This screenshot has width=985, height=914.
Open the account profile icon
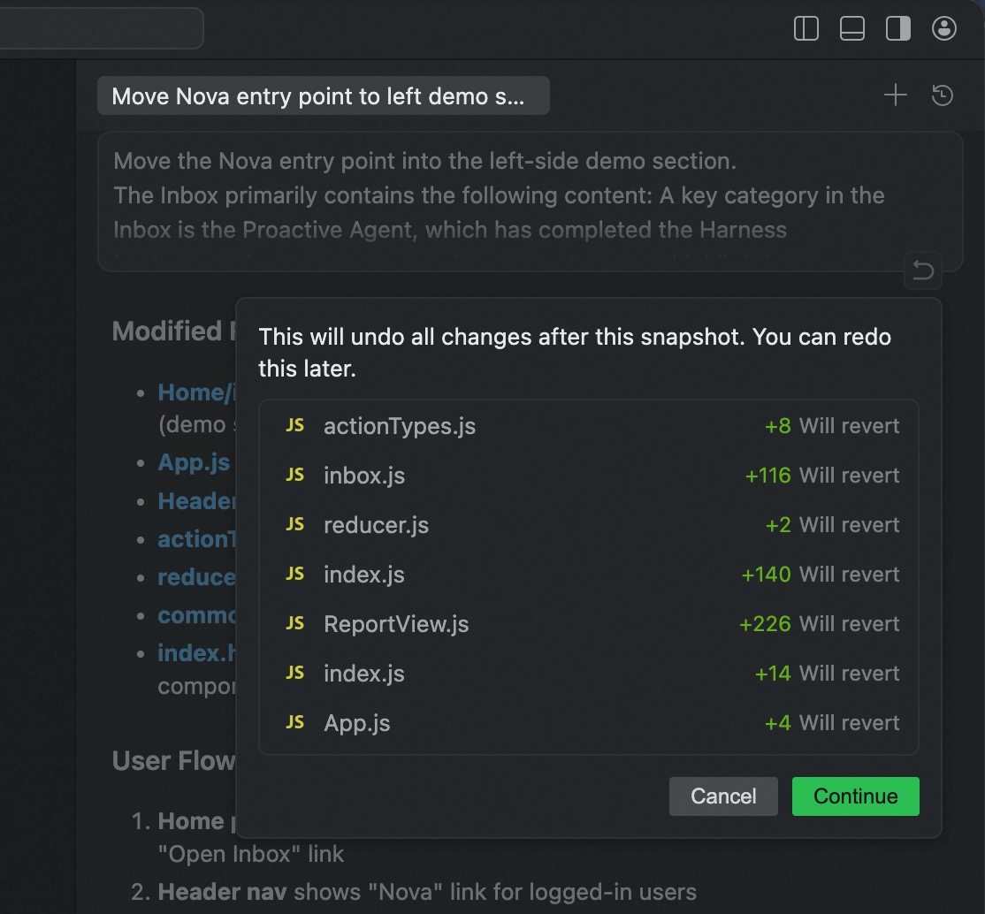tap(944, 28)
